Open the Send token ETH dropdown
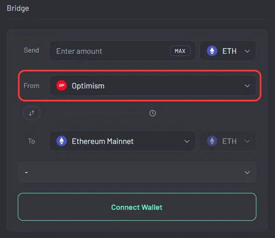This screenshot has height=238, width=275. (x=228, y=51)
